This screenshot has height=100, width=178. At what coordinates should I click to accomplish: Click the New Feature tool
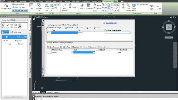[65, 7]
